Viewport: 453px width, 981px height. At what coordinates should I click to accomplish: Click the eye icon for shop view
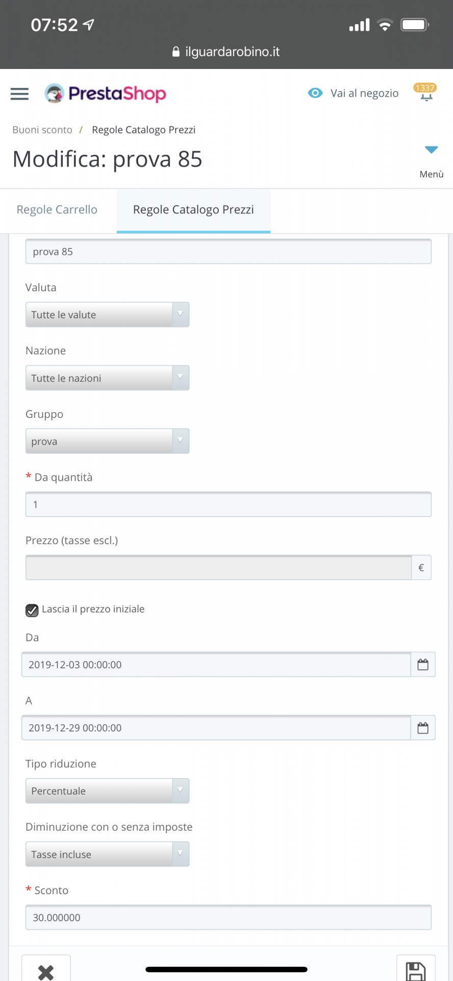click(315, 93)
